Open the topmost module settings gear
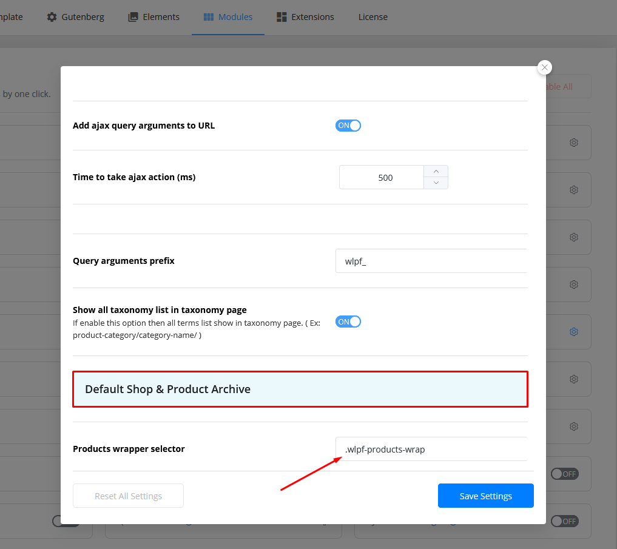617x549 pixels. click(573, 143)
